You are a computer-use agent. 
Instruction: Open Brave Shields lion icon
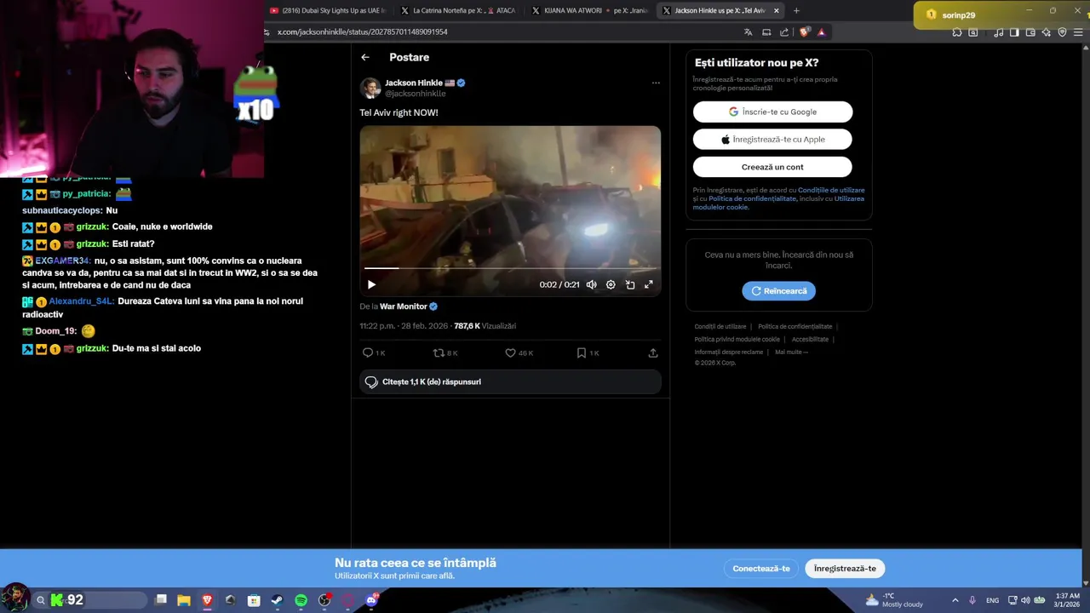tap(805, 32)
